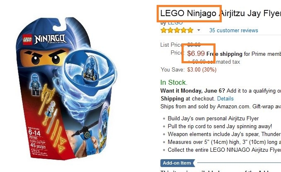Expand the star rating dropdown arrow
The width and height of the screenshot is (281, 172).
199,30
